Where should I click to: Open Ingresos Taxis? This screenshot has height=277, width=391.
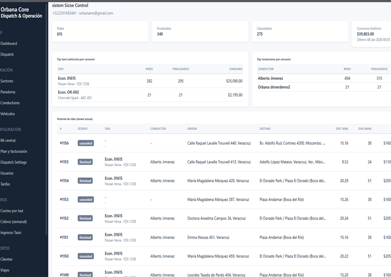(x=11, y=233)
